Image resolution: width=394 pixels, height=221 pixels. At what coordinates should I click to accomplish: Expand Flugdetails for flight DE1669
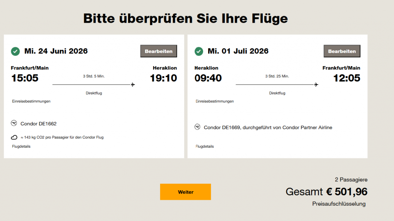click(205, 146)
